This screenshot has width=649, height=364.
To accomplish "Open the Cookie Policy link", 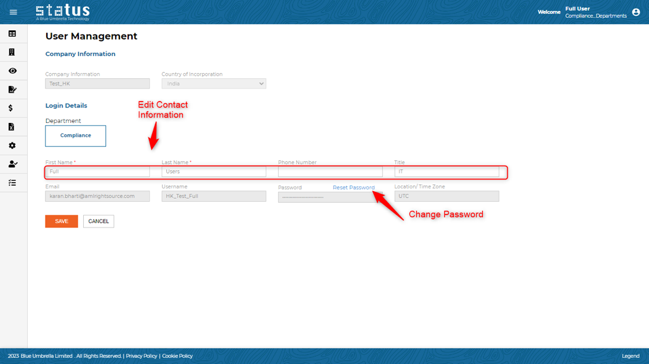I will click(177, 356).
